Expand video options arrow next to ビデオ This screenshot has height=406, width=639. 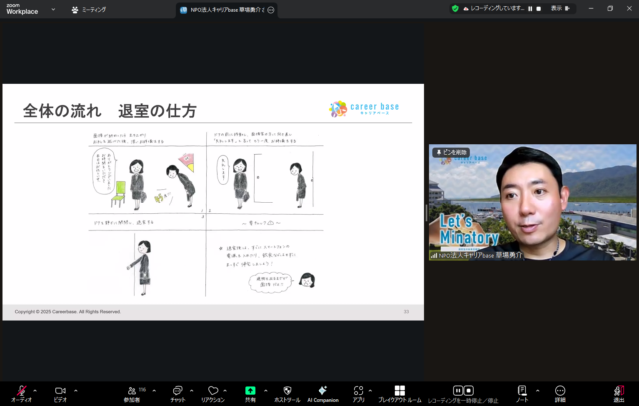coord(73,389)
